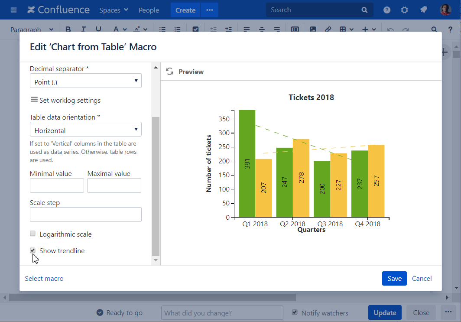The image size is (461, 322).
Task: Open the notifications icon in header
Action: pos(423,10)
